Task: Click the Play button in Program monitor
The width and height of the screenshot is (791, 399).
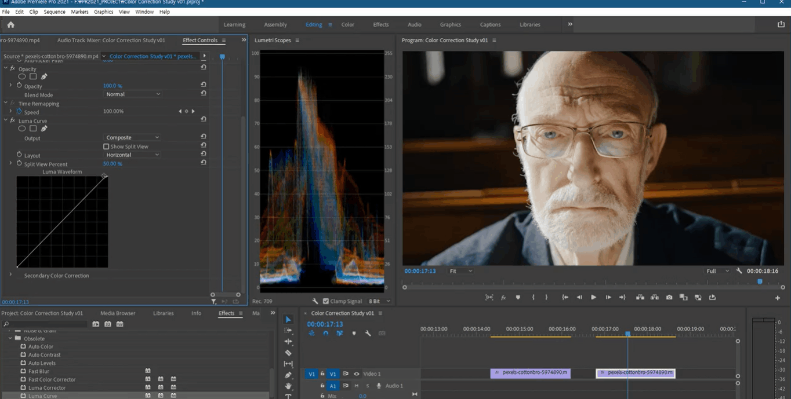Action: click(x=593, y=297)
